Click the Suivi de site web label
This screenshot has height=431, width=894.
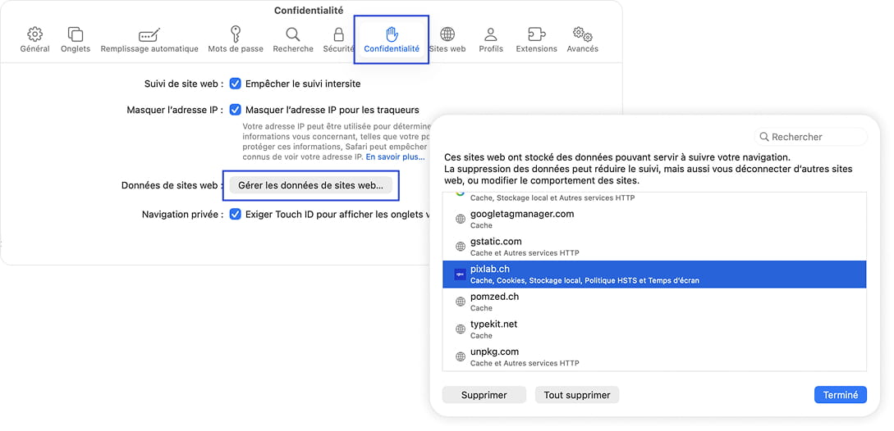184,84
